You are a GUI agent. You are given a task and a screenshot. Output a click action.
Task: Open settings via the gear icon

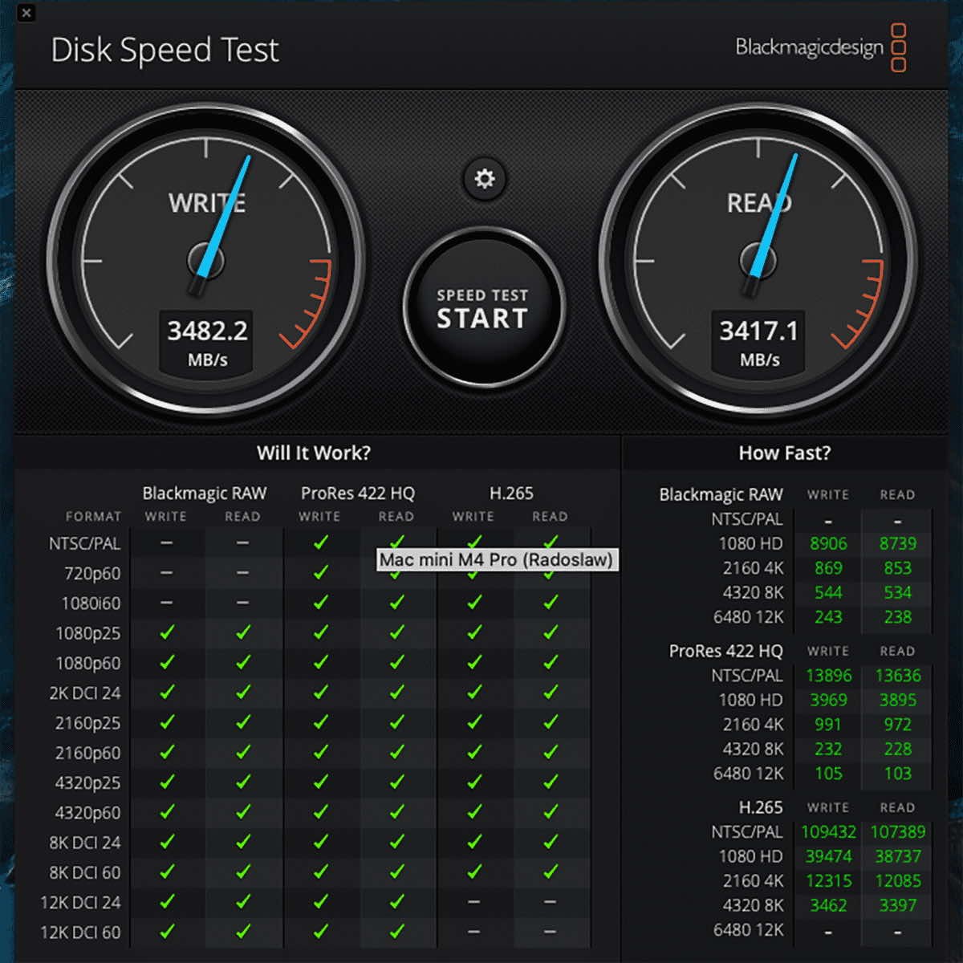click(x=485, y=178)
